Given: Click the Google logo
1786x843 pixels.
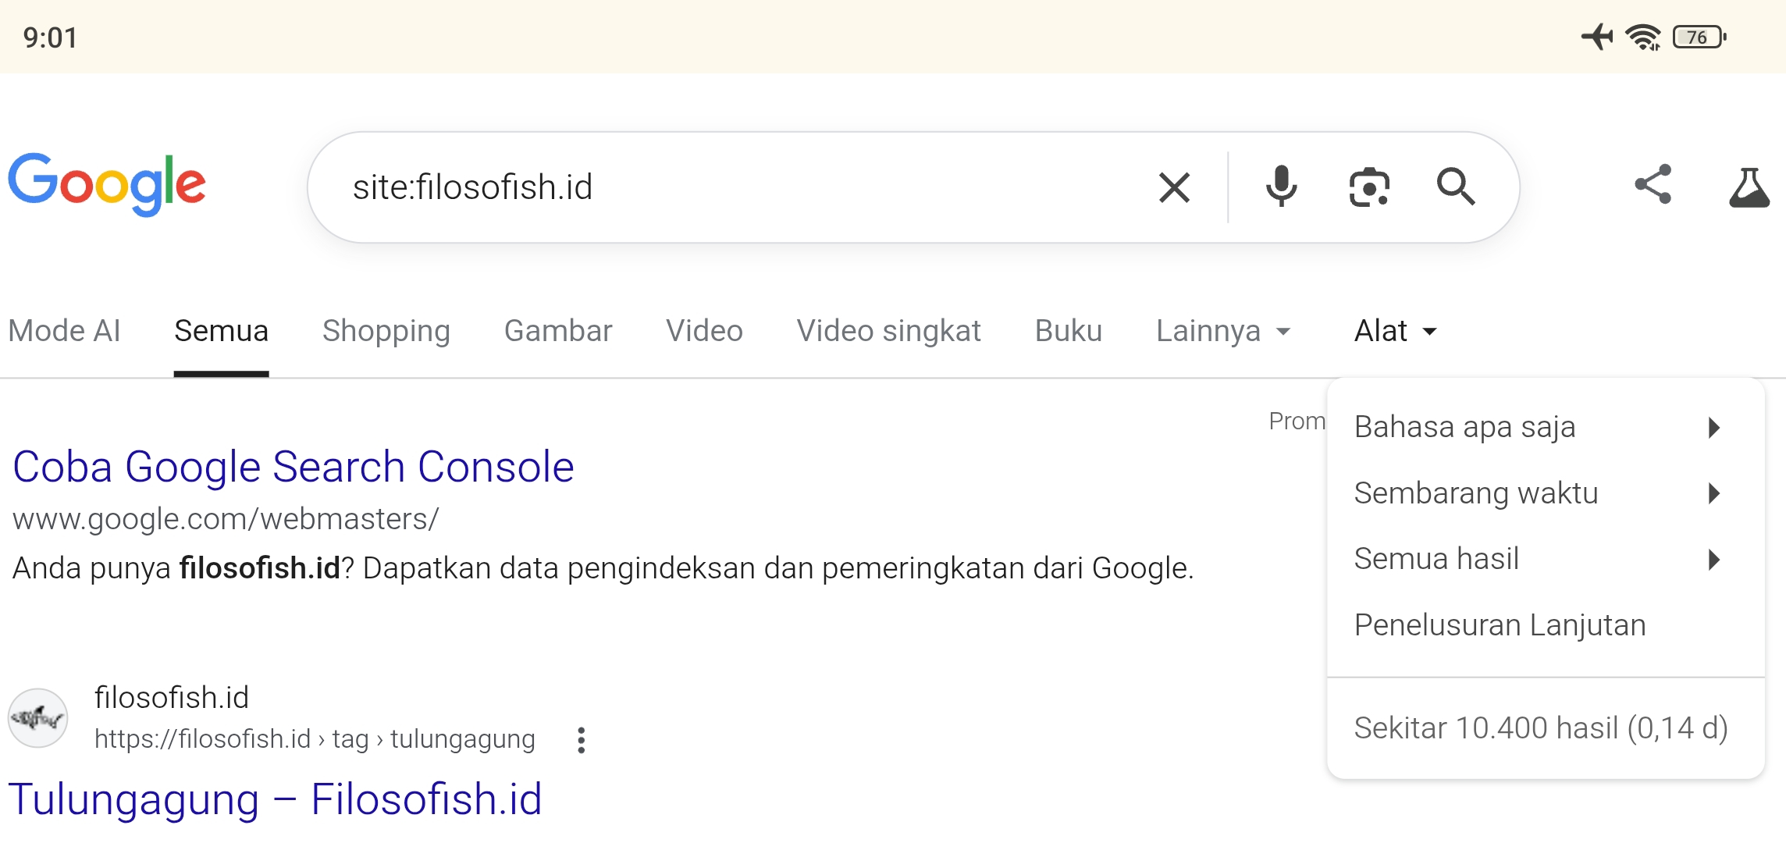Looking at the screenshot, I should tap(107, 184).
